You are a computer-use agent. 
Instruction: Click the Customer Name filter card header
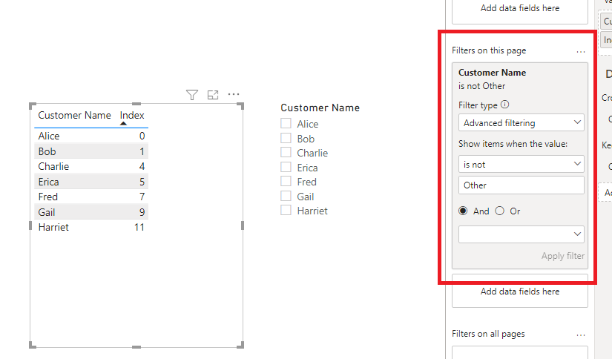click(492, 73)
